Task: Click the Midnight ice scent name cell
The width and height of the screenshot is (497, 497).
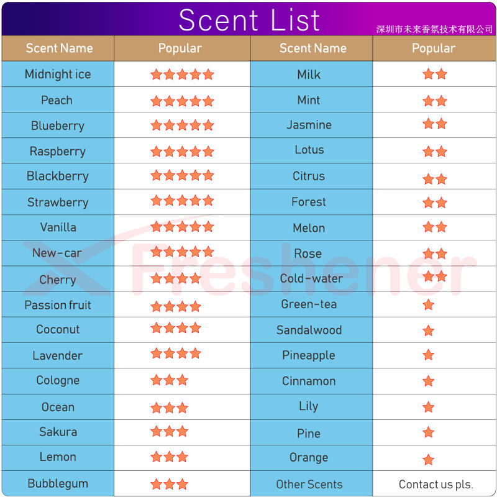Action: point(58,74)
